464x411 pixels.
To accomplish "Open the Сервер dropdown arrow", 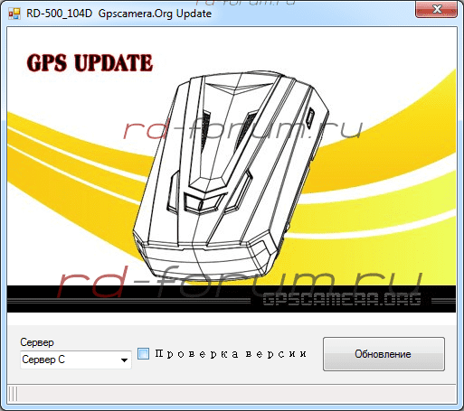I will [124, 360].
